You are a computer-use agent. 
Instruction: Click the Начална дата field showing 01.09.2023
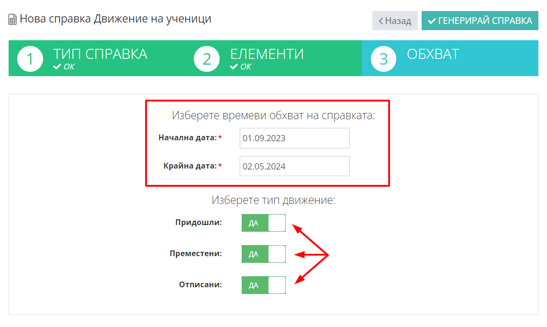pos(294,138)
